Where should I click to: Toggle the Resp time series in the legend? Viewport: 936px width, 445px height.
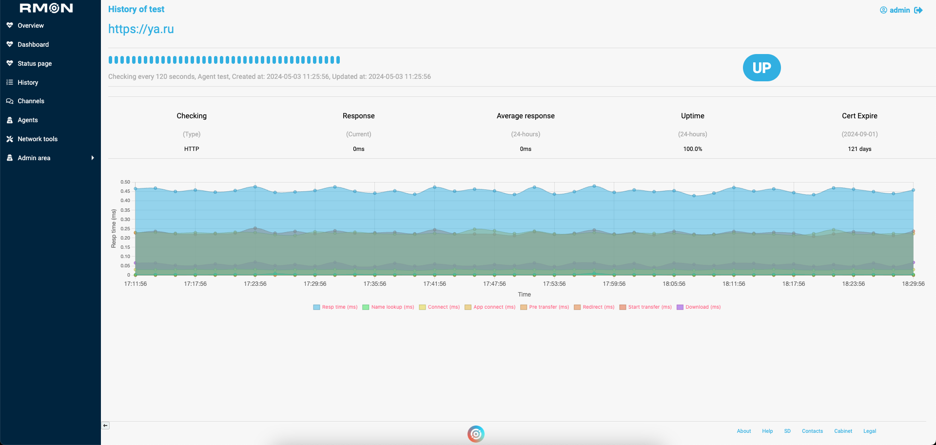coord(335,307)
